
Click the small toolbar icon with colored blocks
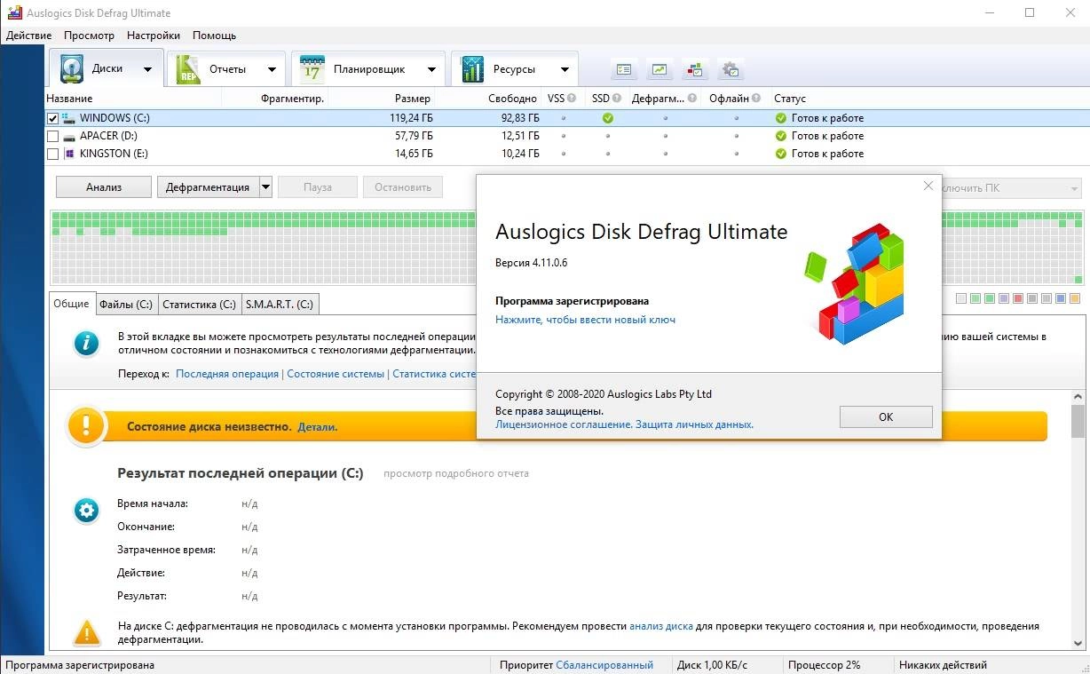695,69
